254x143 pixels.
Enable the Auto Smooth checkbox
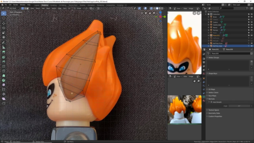click(211, 102)
